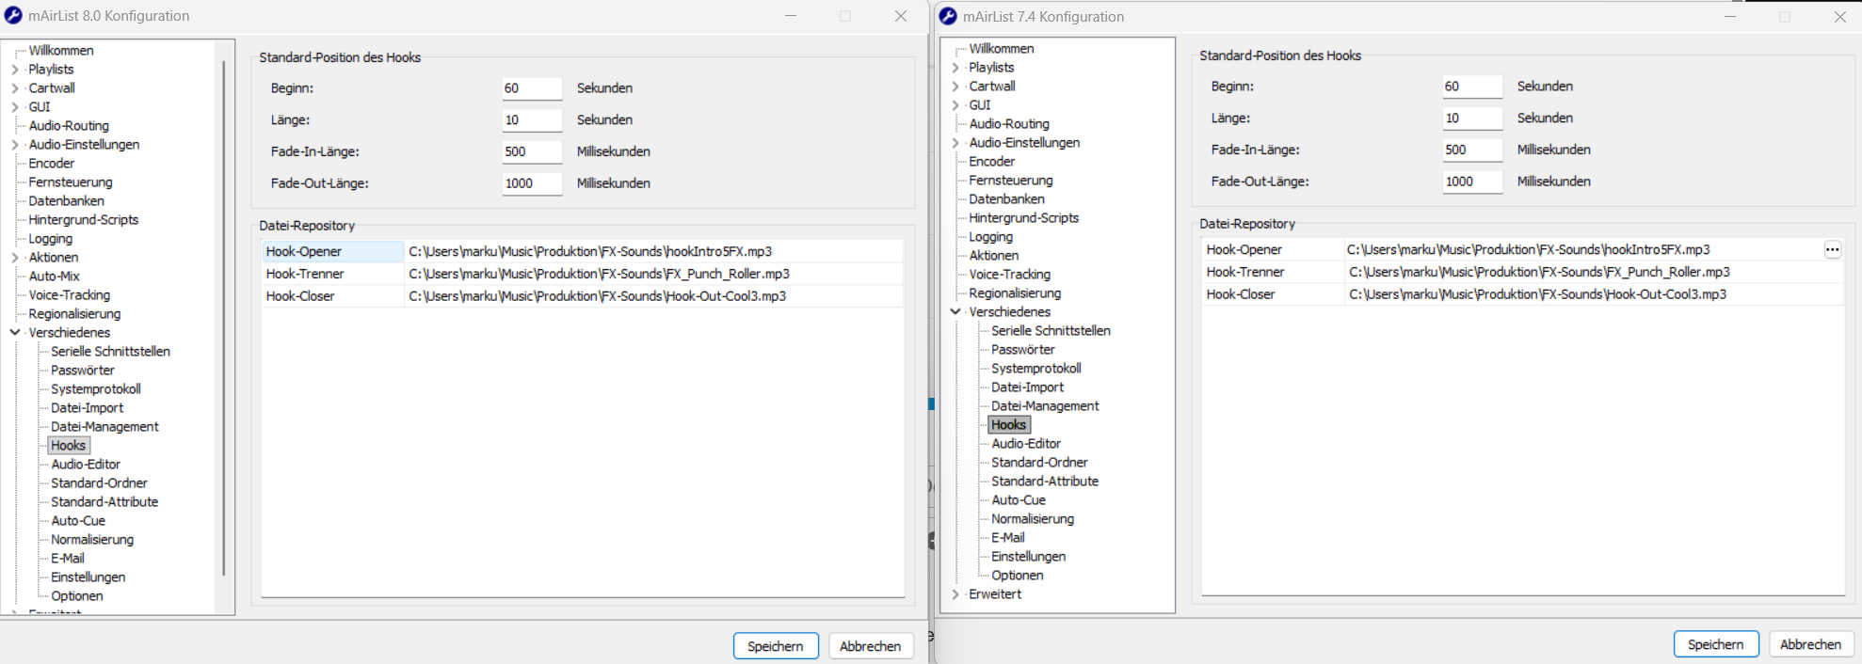1862x664 pixels.
Task: Expand Erweitert node in 7.4 tree
Action: pyautogui.click(x=955, y=594)
